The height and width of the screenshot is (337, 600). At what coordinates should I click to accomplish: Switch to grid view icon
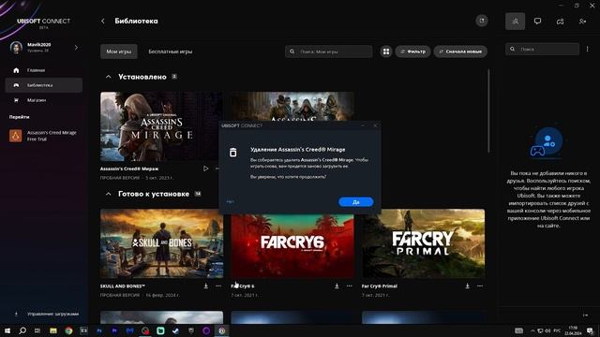point(386,51)
